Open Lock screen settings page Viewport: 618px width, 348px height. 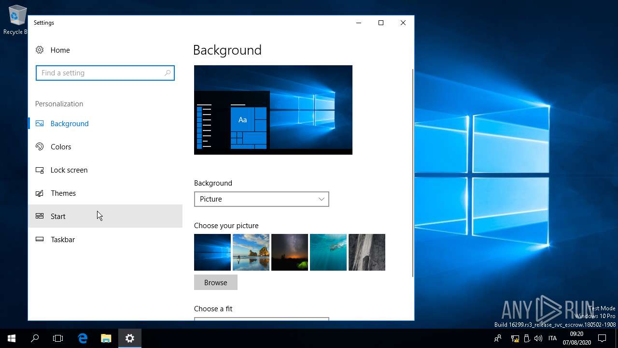[x=105, y=170]
